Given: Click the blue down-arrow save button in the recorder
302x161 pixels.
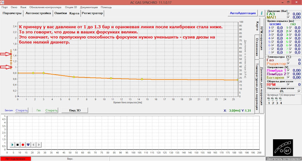Looking at the screenshot, I should point(28,144).
